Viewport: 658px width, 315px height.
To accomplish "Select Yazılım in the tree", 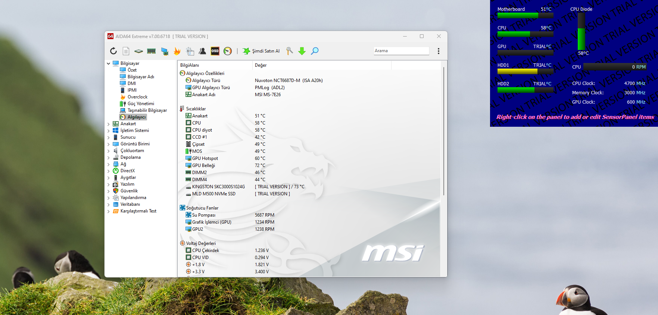I will click(127, 184).
